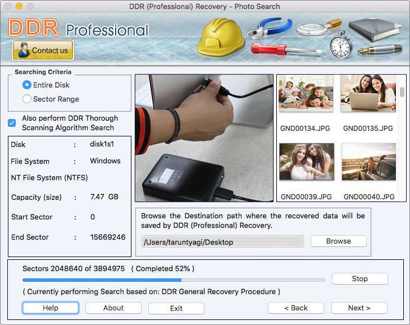Click the Contact us button
The image size is (410, 325).
coord(43,50)
